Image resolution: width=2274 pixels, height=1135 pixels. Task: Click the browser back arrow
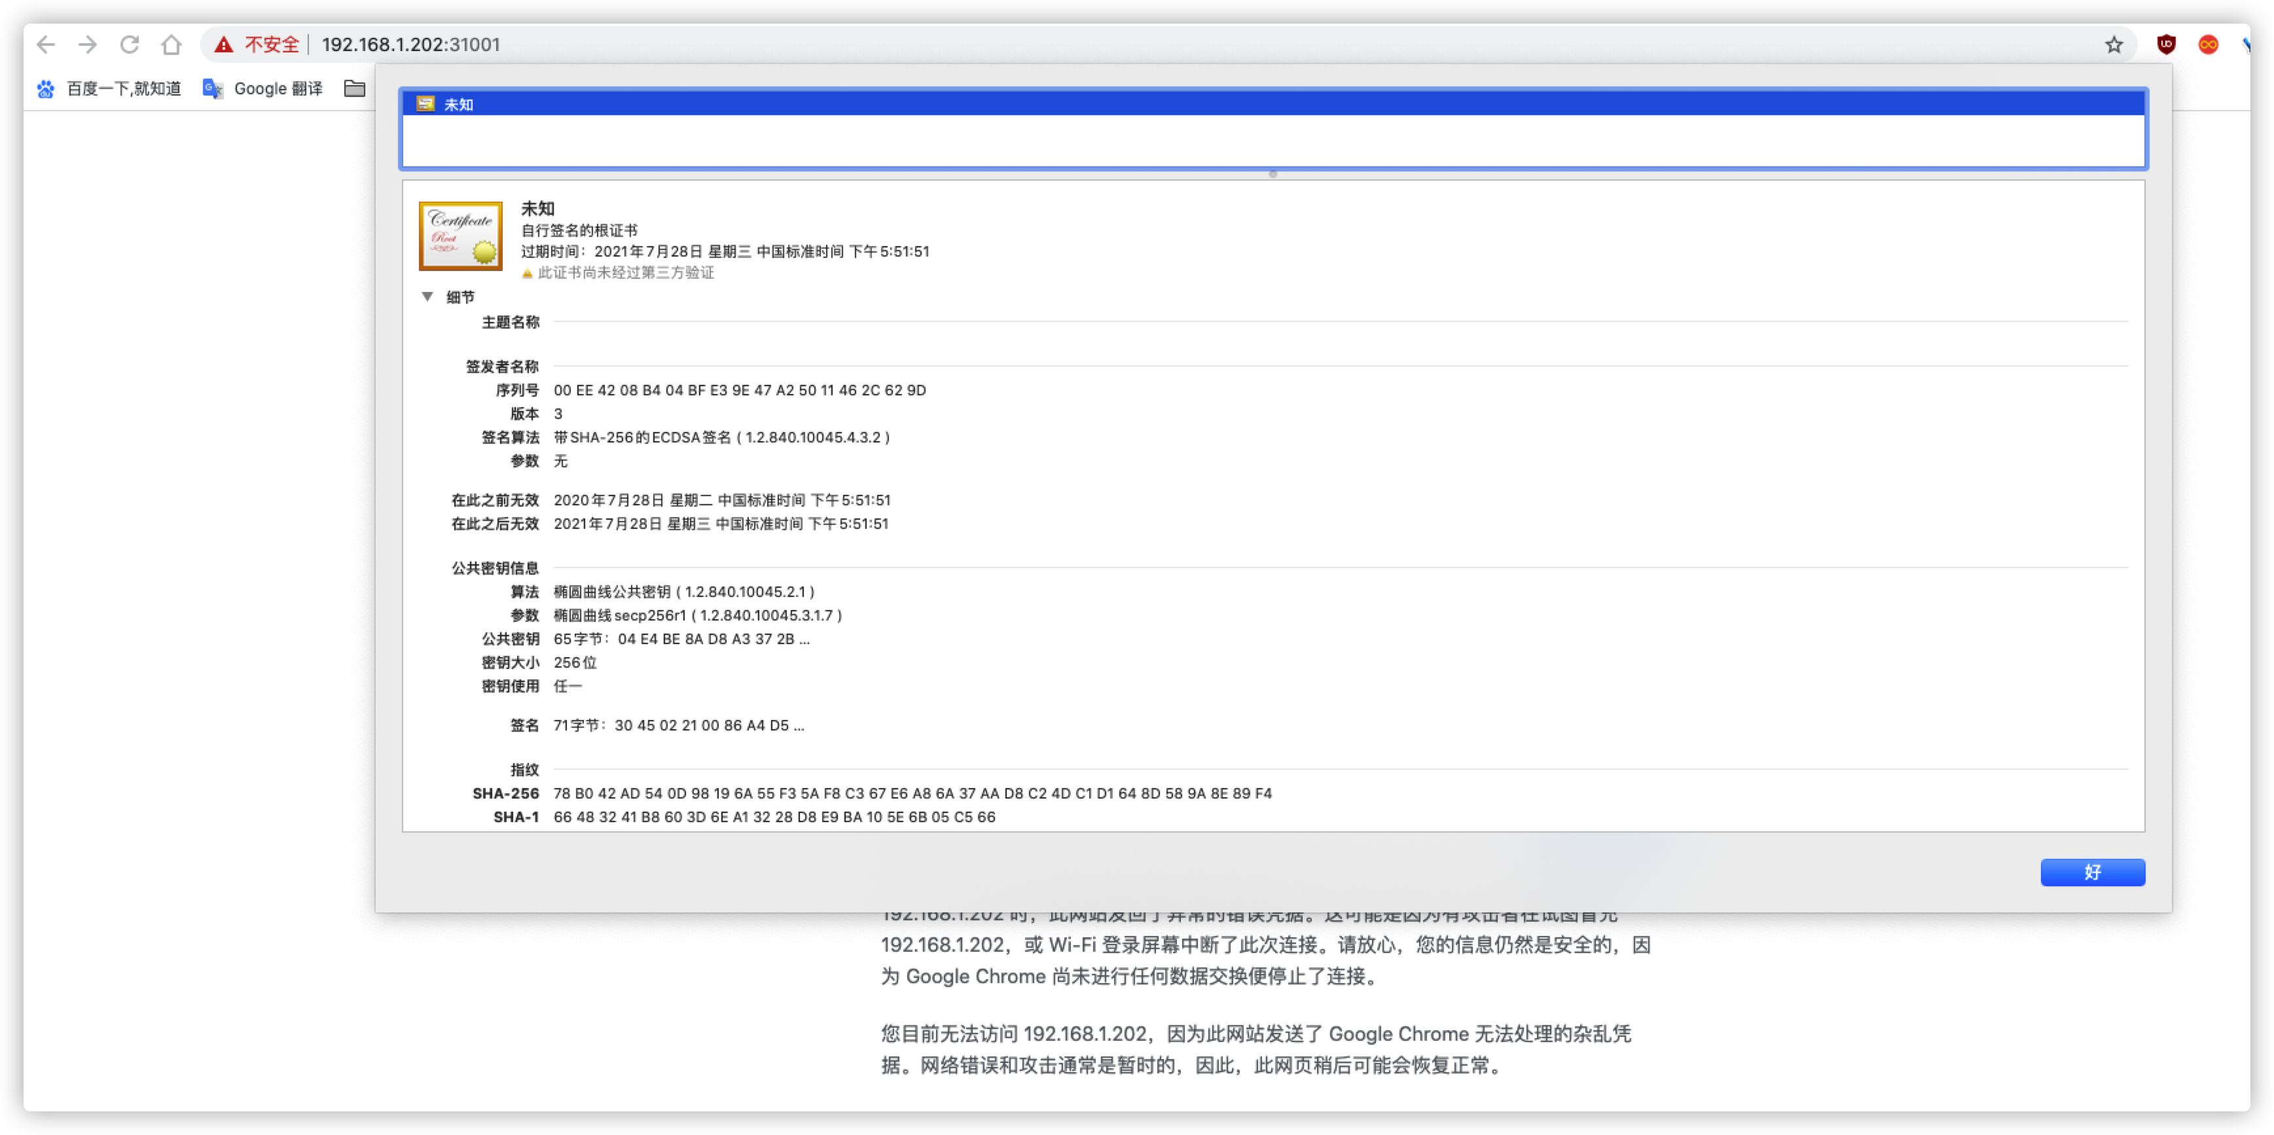click(x=46, y=44)
